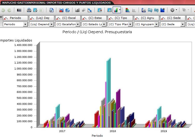Click the (C) Escal dimension header button
This screenshot has width=195, height=138.
(x=68, y=18)
